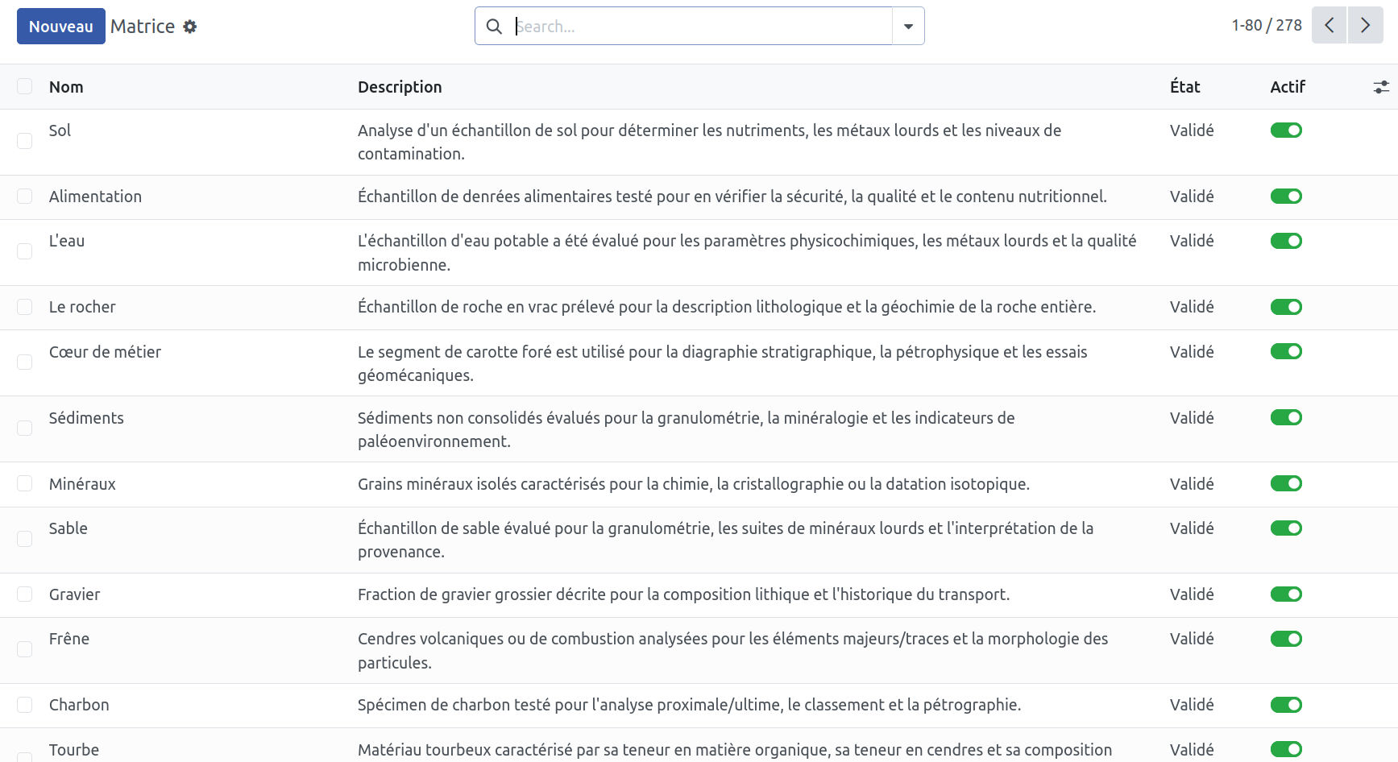Click the Validé state in the Sol row

(x=1192, y=130)
